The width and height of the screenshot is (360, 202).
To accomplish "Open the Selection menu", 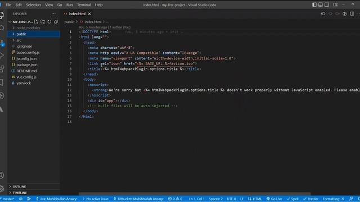I will 33,5.
